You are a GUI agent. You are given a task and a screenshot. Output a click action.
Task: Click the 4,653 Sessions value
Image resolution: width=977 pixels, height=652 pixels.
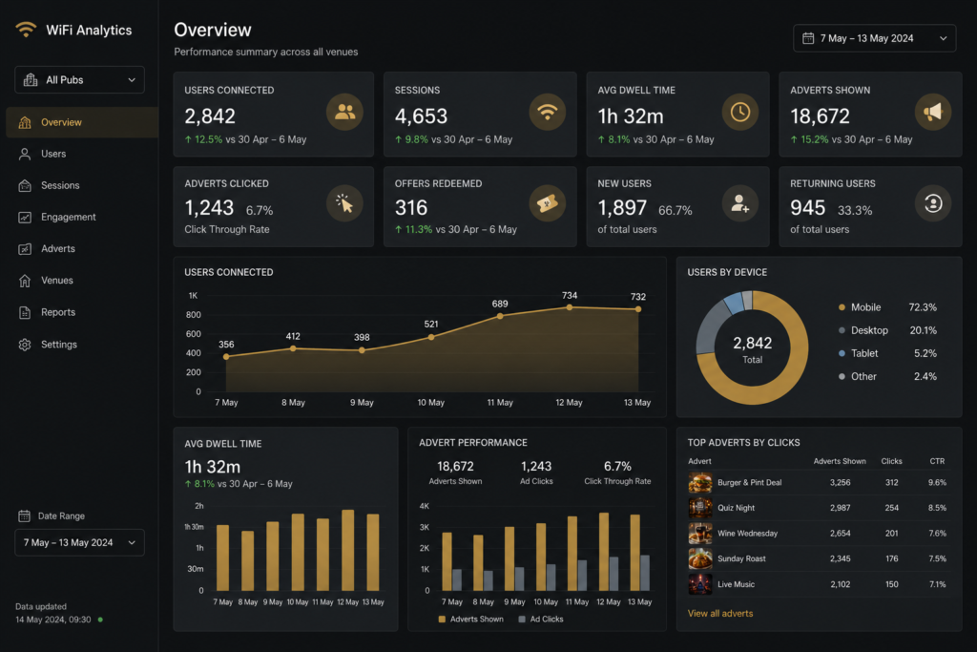coord(421,116)
